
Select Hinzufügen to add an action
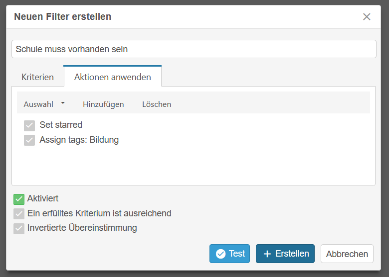click(103, 104)
